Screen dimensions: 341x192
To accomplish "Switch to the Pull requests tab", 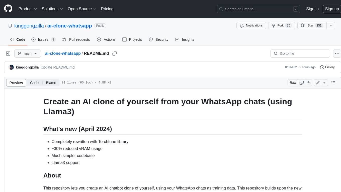I will [x=76, y=39].
